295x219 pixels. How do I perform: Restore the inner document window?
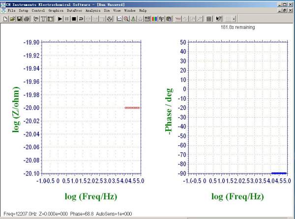[x=285, y=10]
